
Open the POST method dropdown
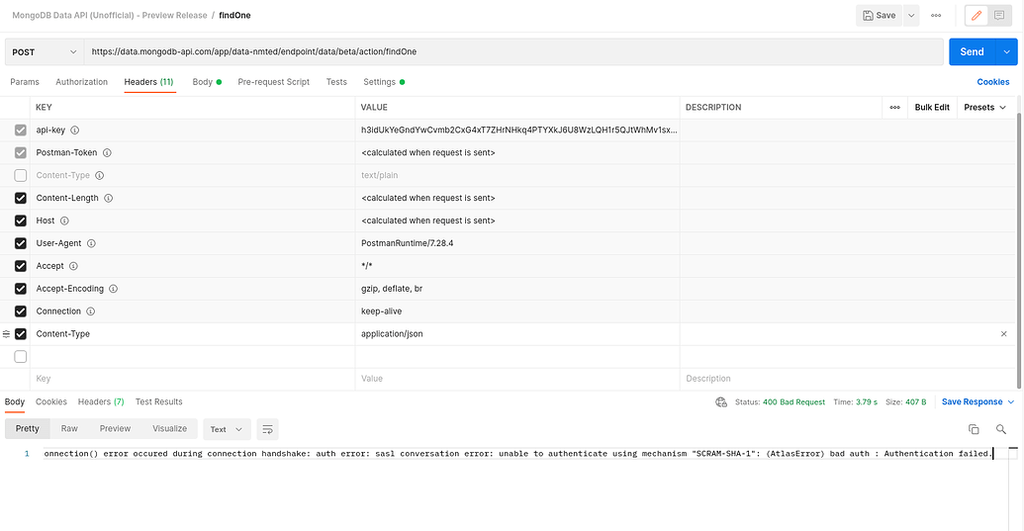tap(45, 51)
